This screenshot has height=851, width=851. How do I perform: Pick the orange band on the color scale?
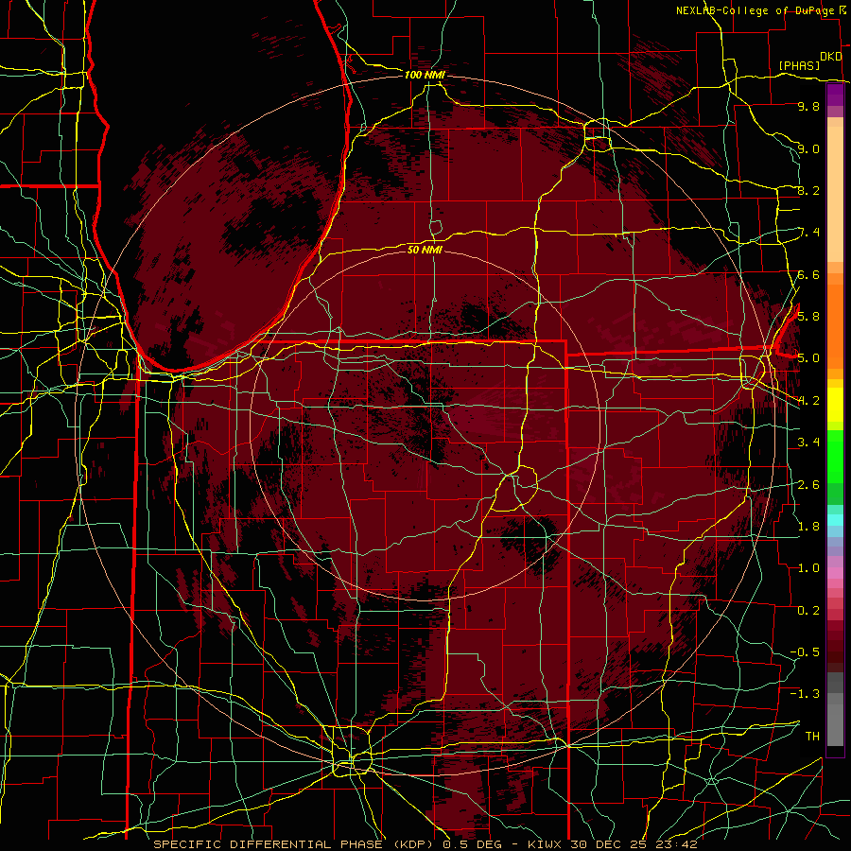835,325
